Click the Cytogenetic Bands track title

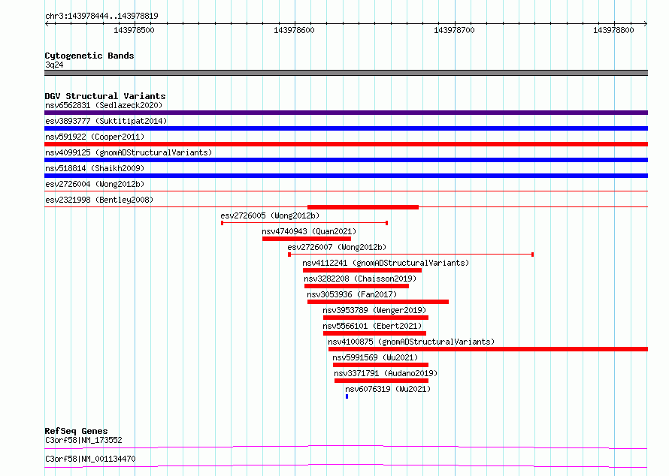tap(89, 56)
